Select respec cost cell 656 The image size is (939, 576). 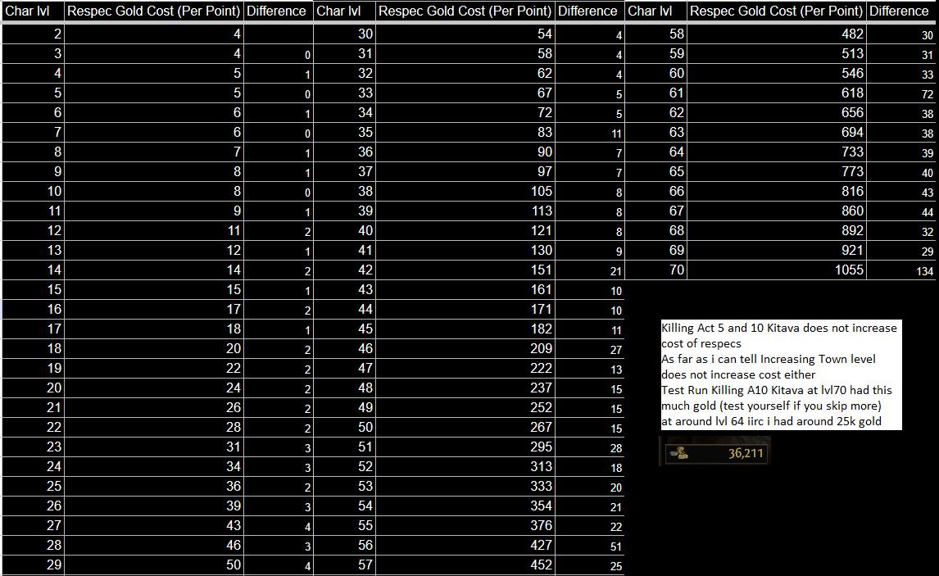[777, 112]
